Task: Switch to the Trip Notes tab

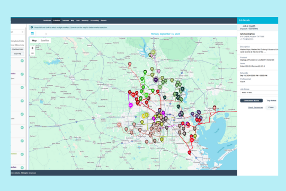Action: [x=271, y=100]
